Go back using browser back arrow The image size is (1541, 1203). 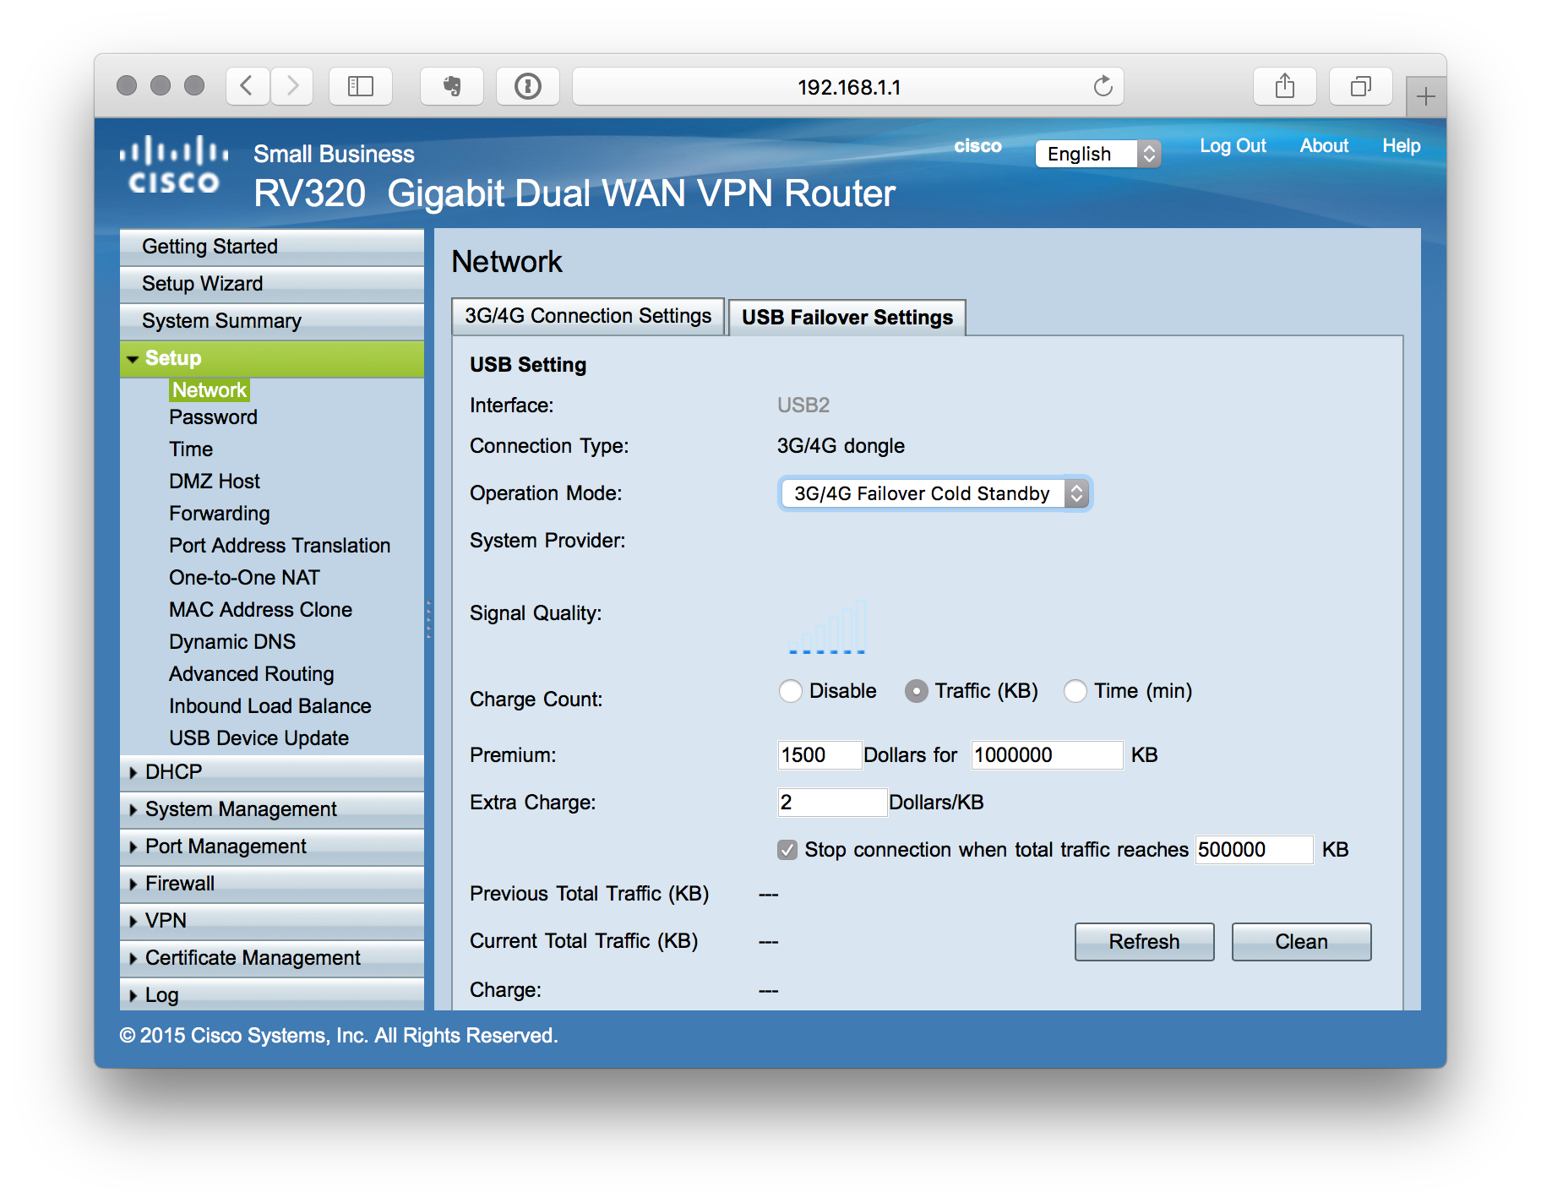248,86
